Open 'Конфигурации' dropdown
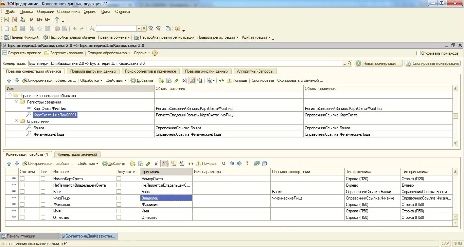 (256, 37)
